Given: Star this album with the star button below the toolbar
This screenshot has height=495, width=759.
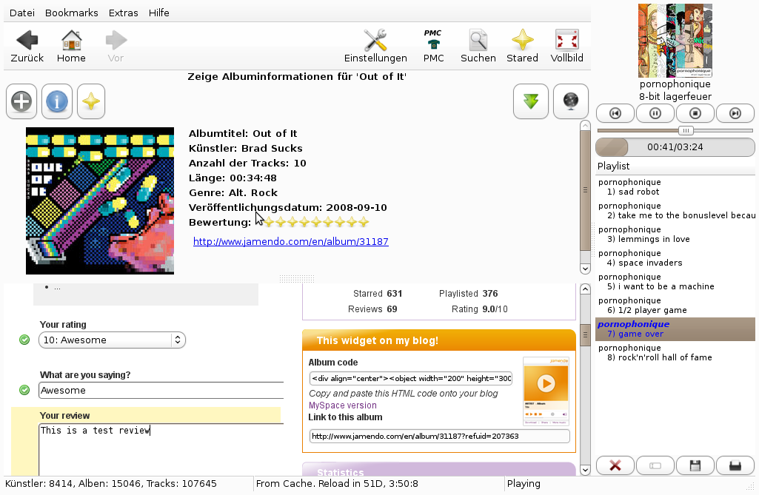Looking at the screenshot, I should click(91, 101).
